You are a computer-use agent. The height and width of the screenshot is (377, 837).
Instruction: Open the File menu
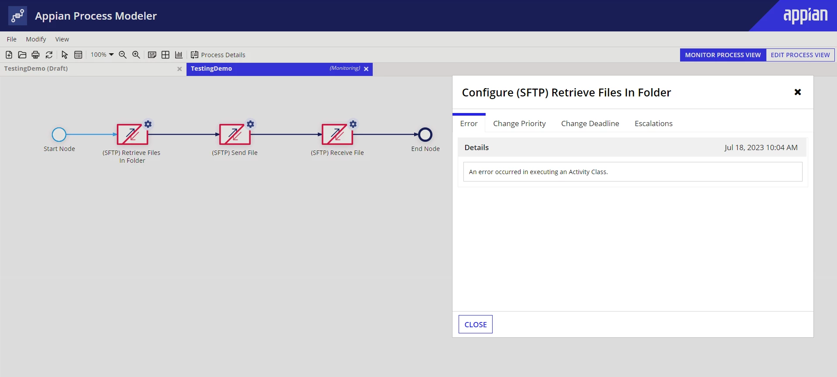(12, 39)
